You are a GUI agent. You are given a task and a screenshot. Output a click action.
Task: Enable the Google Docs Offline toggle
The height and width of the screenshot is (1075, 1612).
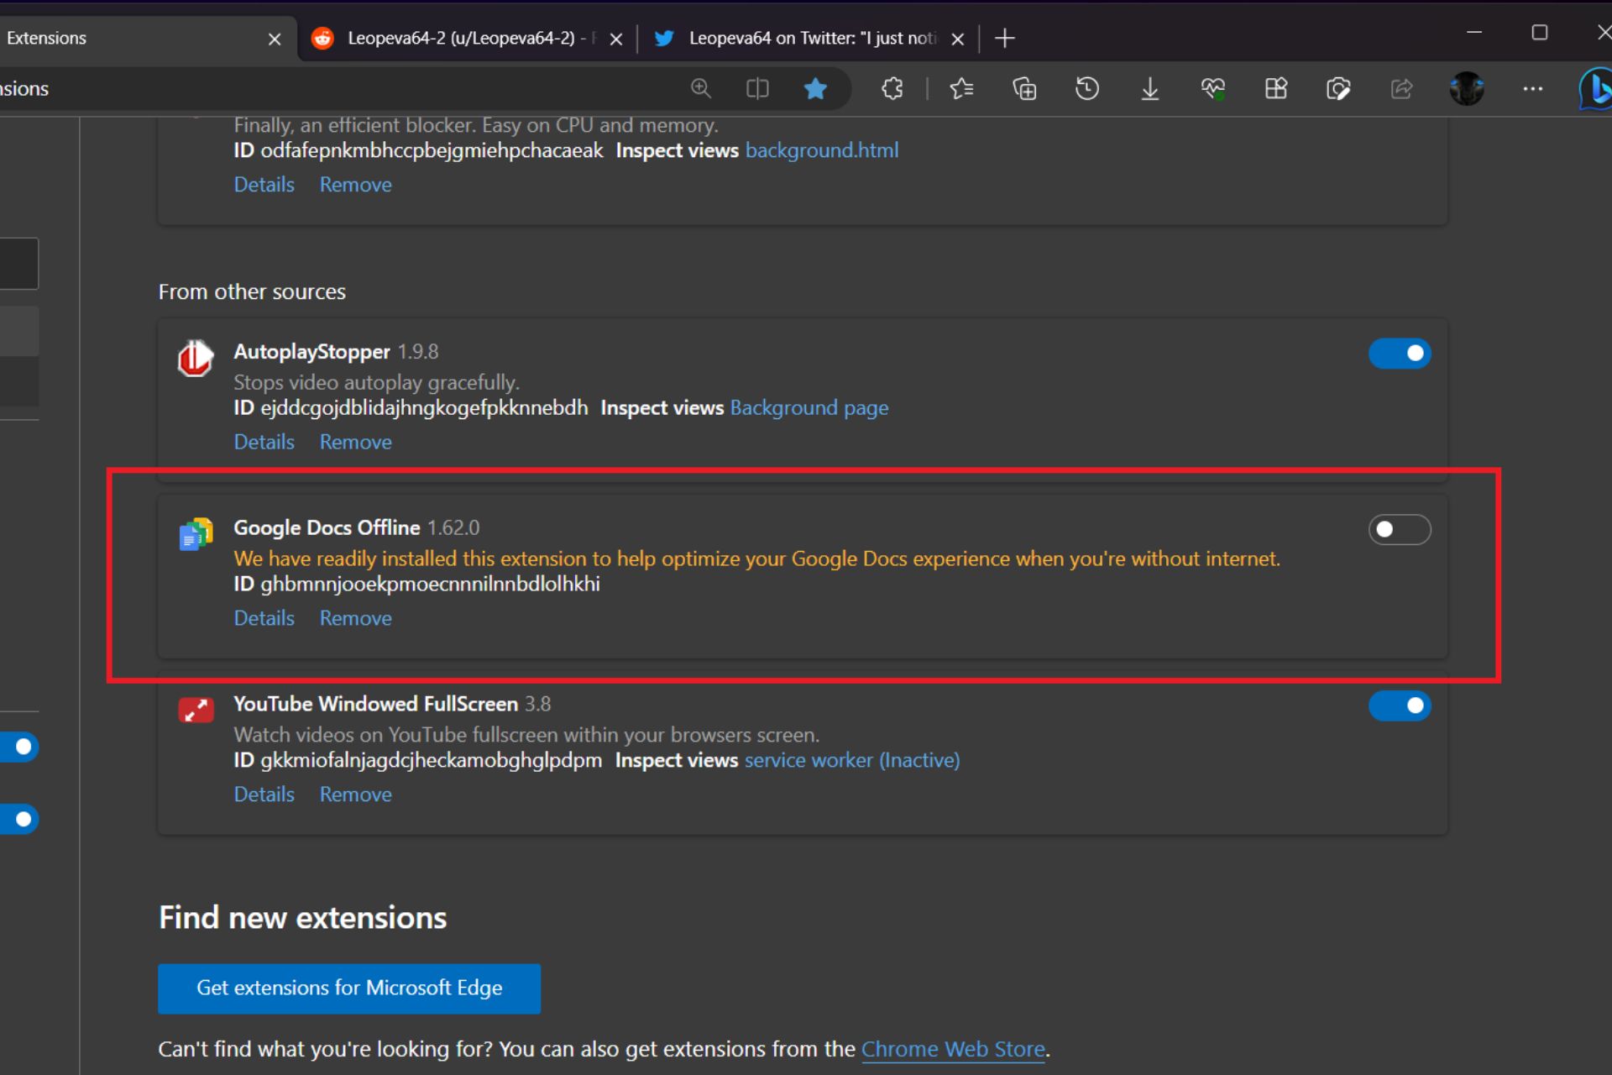click(x=1400, y=529)
